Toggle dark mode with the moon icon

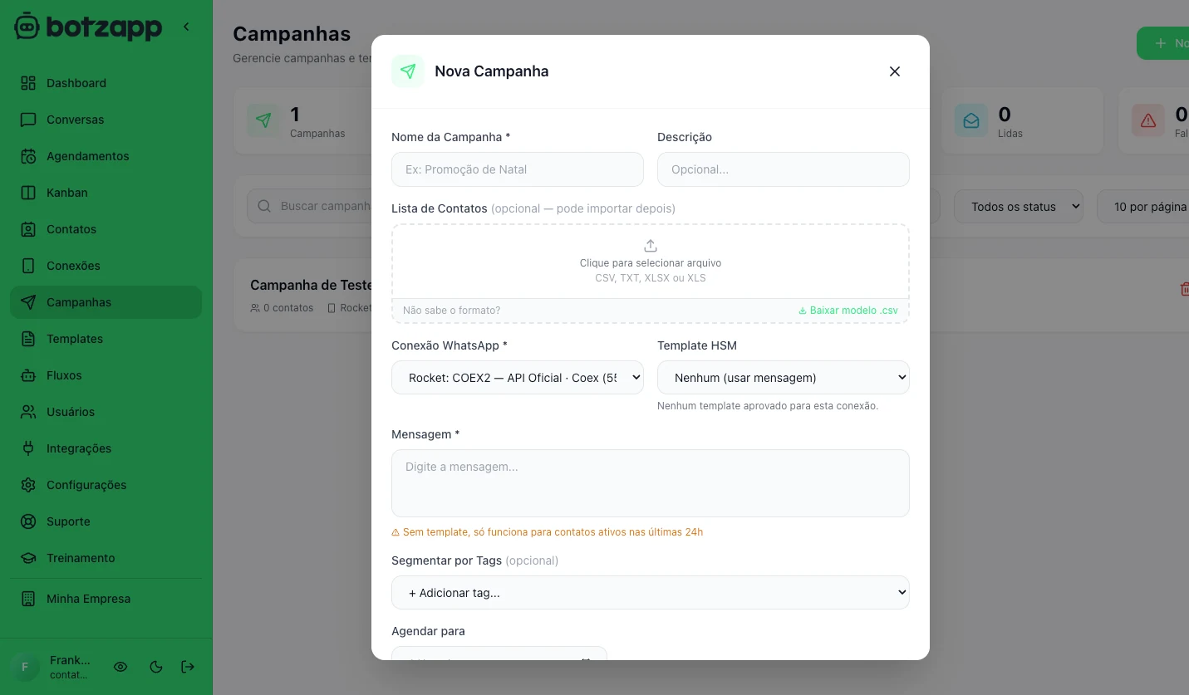[x=155, y=667]
